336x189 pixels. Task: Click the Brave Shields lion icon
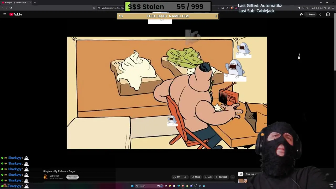point(232,8)
